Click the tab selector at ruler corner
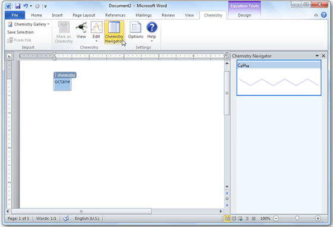 point(9,56)
